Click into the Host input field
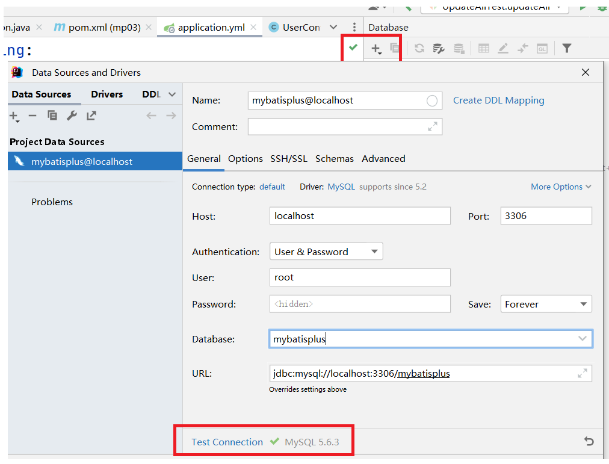Screen dimensions: 609x464 click(360, 216)
